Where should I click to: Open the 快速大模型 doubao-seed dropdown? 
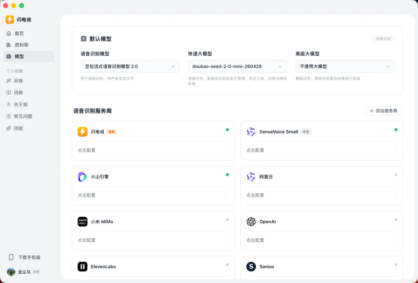click(237, 67)
